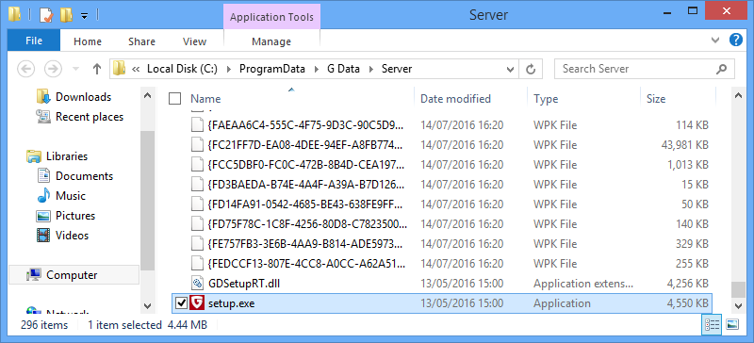Screen dimensions: 754x343
Task: Click the Local Disk (C:) breadcrumb
Action: (x=182, y=69)
